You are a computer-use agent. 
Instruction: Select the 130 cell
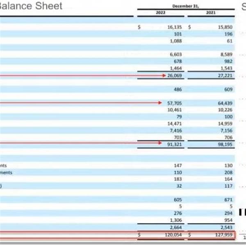pyautogui.click(x=228, y=166)
